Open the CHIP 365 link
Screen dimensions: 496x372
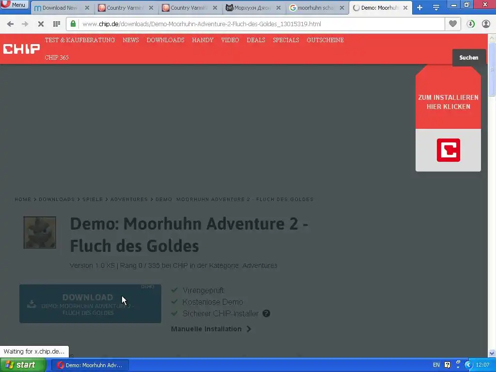click(x=57, y=58)
